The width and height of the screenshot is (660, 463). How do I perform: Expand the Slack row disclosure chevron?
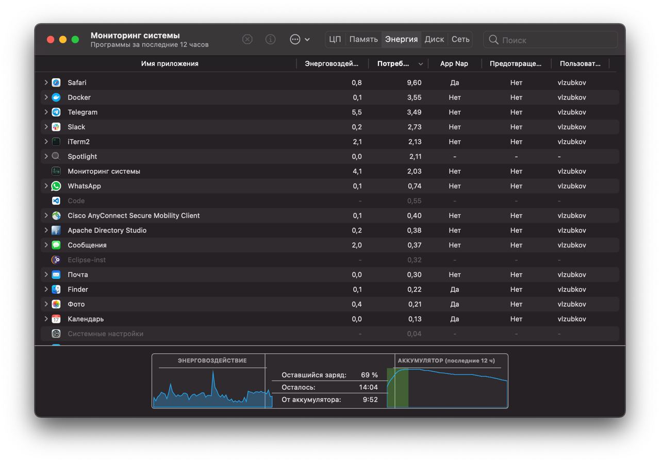tap(46, 127)
